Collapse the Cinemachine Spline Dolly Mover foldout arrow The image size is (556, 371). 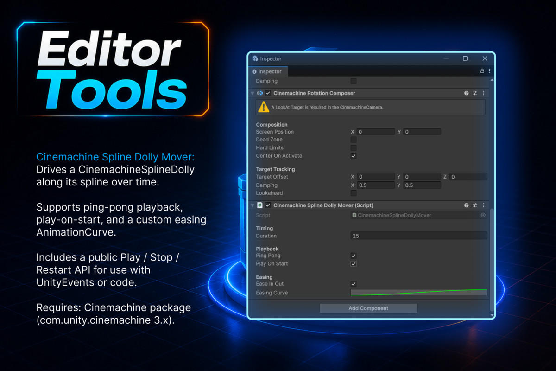pyautogui.click(x=253, y=205)
